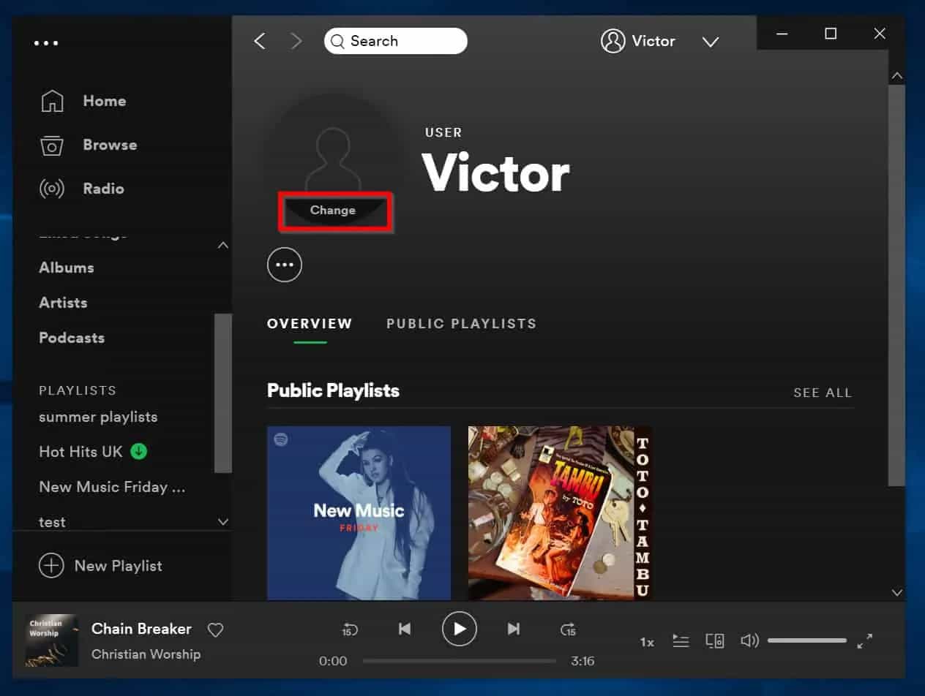This screenshot has width=925, height=696.
Task: Open the summer playlists playlist
Action: [98, 417]
